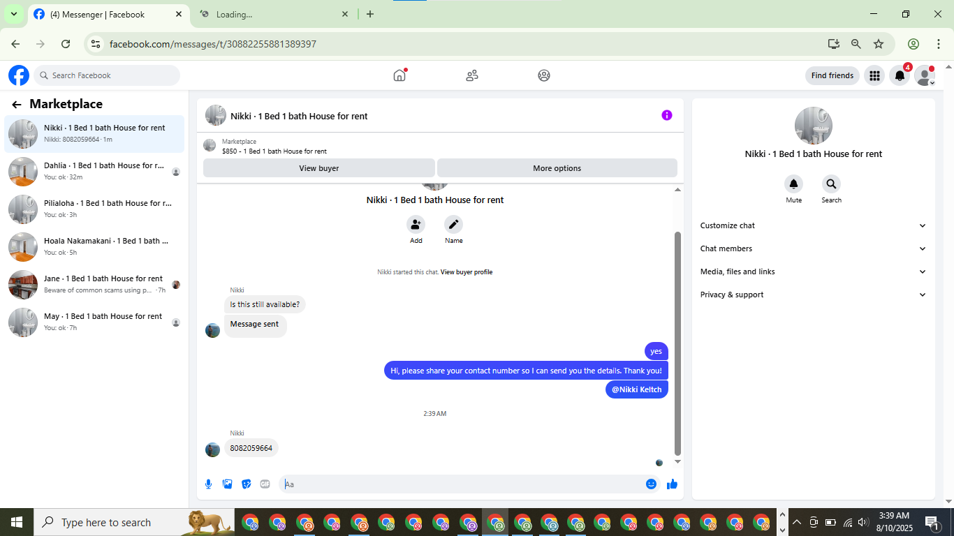Click the Find friends button
This screenshot has width=954, height=536.
[x=832, y=75]
